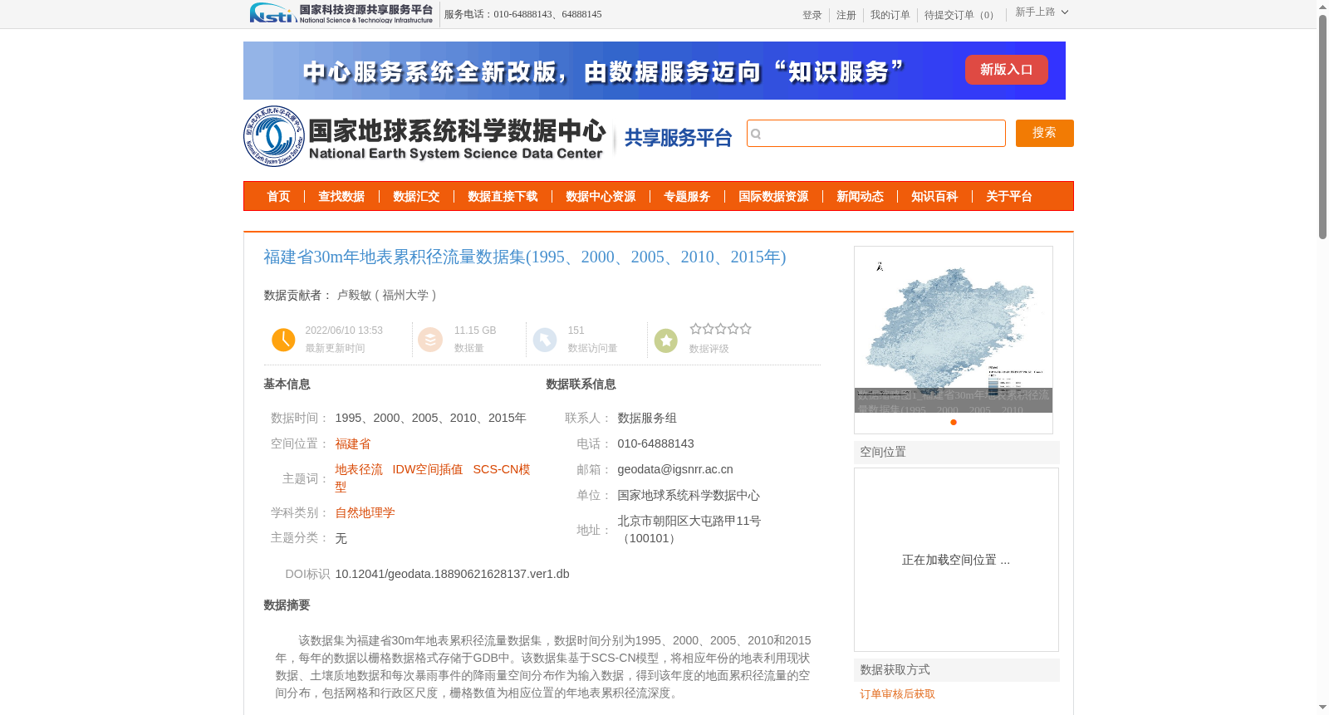1329x715 pixels.
Task: Open the 数据直接下载 menu
Action: [503, 196]
